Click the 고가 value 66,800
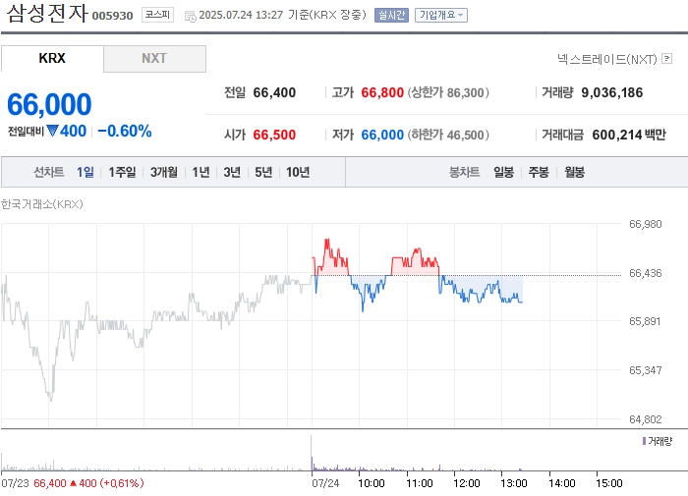688x496 pixels. tap(382, 92)
